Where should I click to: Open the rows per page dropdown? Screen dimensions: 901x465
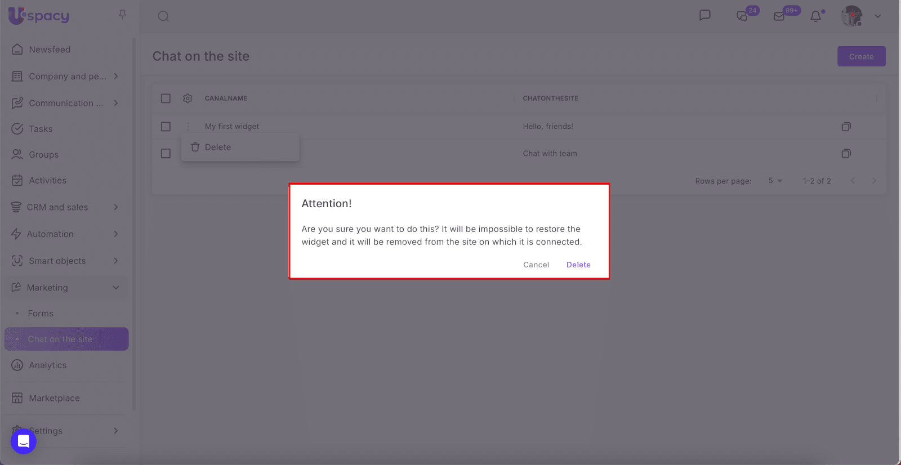pyautogui.click(x=775, y=181)
